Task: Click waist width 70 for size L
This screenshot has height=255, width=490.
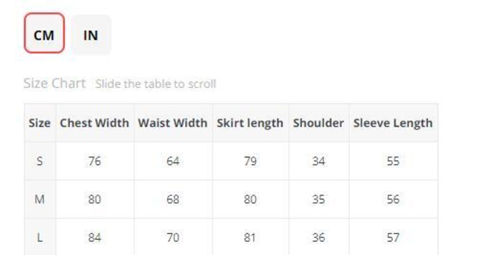Action: [173, 237]
